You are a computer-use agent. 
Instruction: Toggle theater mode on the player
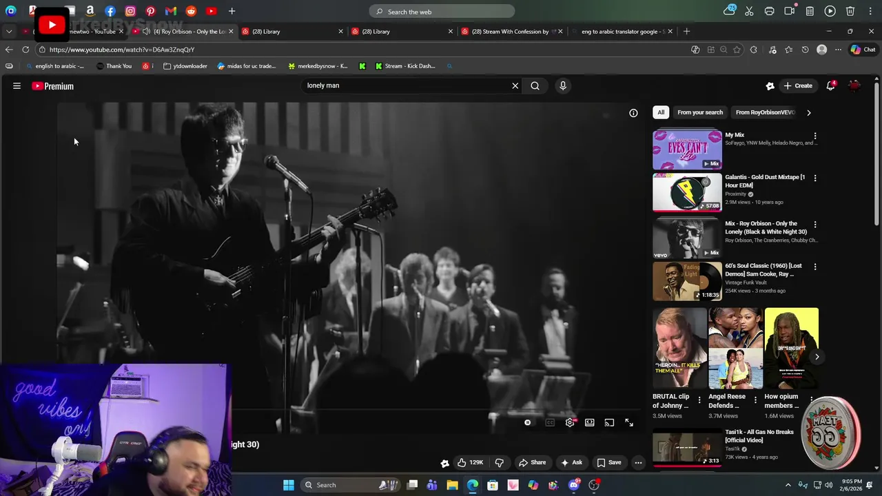pos(590,422)
